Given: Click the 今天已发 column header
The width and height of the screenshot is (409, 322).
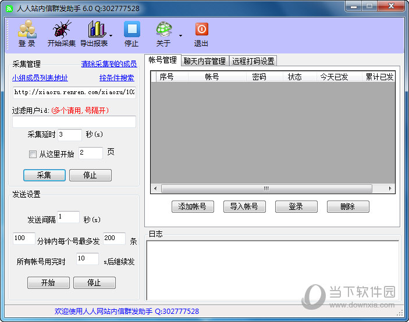Looking at the screenshot, I should click(339, 77).
